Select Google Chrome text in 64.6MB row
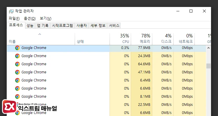The height and width of the screenshot is (116, 218). (34, 64)
